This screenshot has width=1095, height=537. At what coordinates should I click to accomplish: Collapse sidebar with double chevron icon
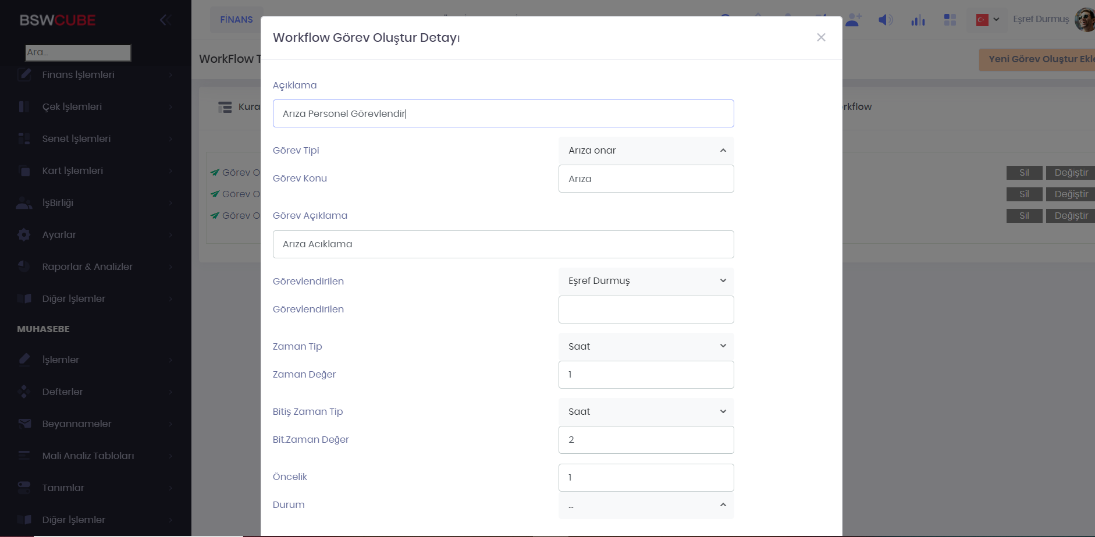(x=165, y=20)
